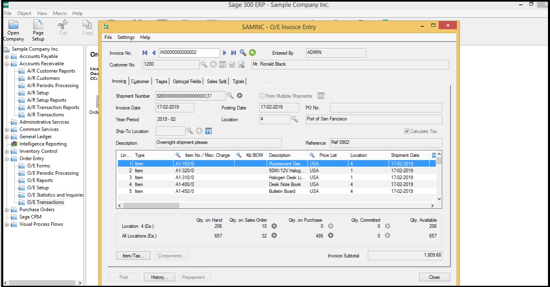
Task: Drill down Location 4 Qty. on Sales Order
Action: point(274,226)
